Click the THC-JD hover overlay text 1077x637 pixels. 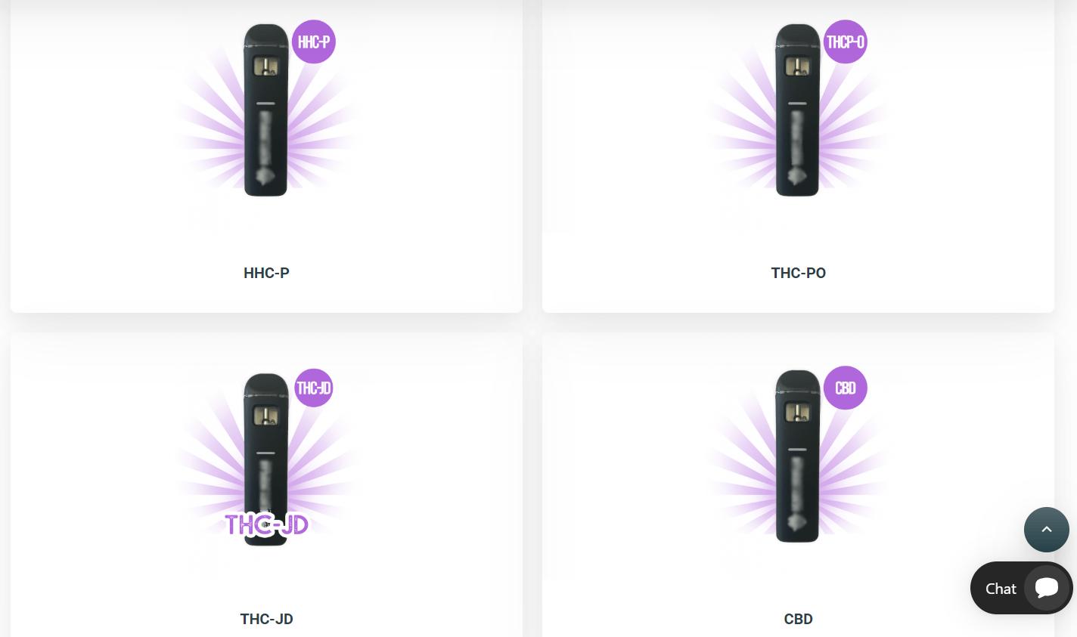(x=266, y=524)
